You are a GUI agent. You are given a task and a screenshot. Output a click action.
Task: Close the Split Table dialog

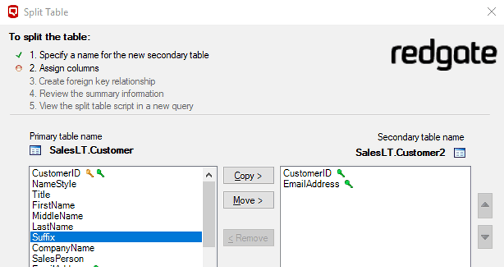point(491,11)
